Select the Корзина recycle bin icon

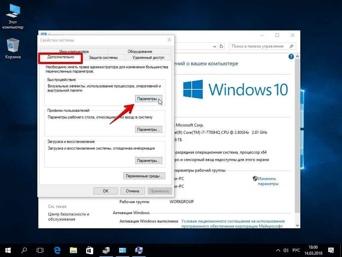13,49
